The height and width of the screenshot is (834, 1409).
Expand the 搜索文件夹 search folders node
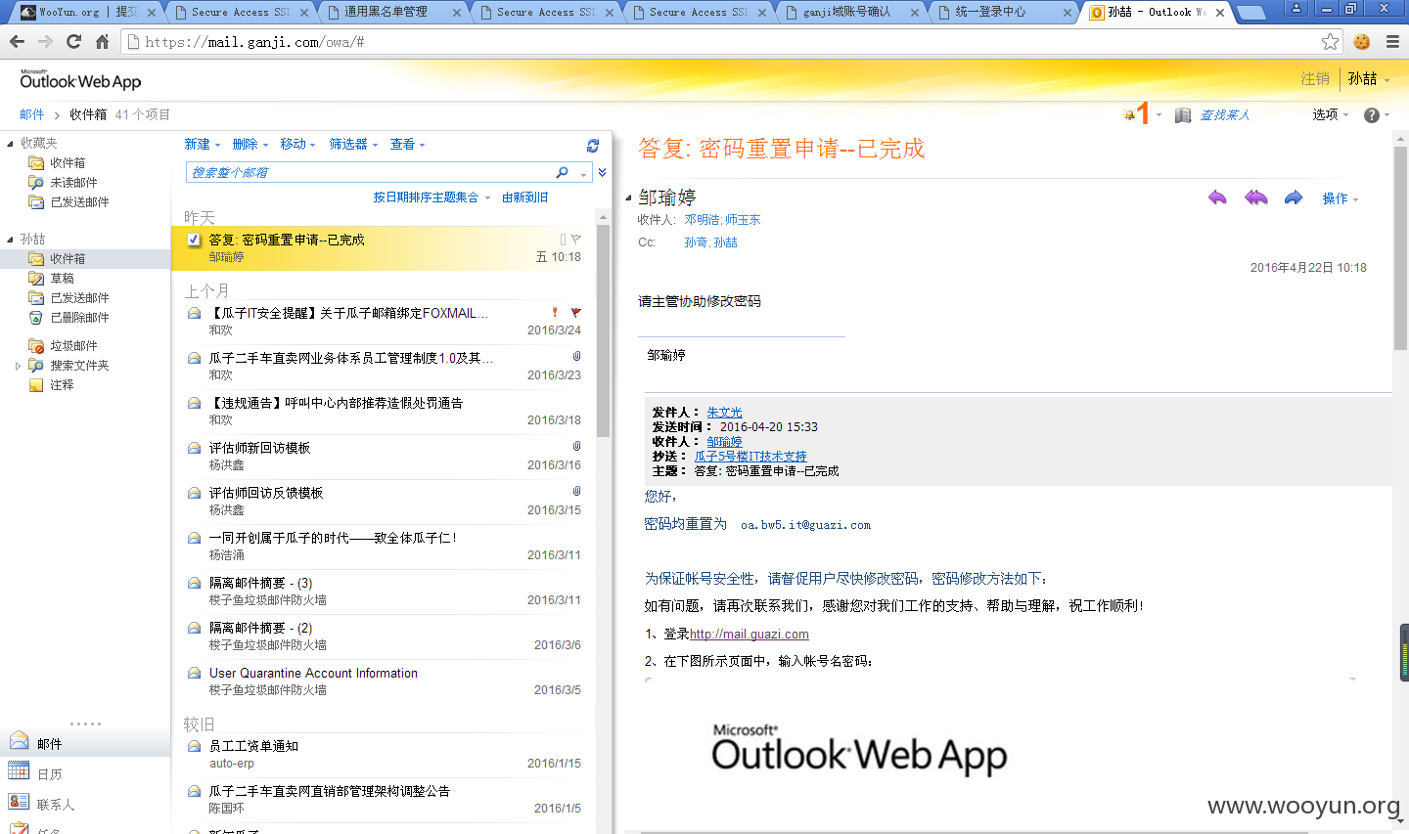click(18, 366)
